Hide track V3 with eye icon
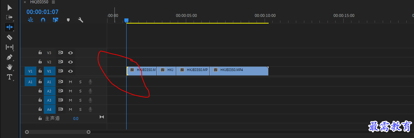Viewport: 414px width, 138px height. [x=70, y=53]
